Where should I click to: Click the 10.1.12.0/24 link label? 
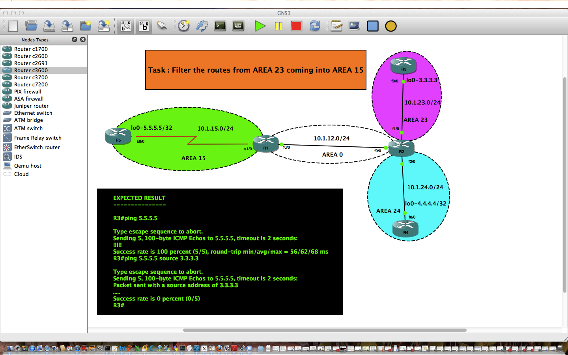coord(332,138)
